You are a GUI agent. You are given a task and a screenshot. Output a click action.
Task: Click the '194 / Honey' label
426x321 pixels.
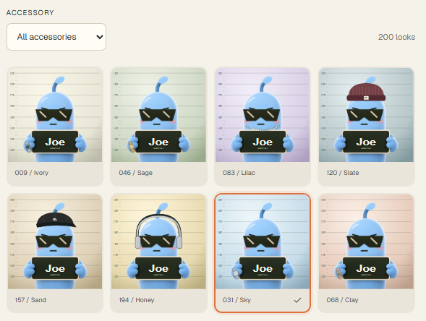(x=137, y=300)
